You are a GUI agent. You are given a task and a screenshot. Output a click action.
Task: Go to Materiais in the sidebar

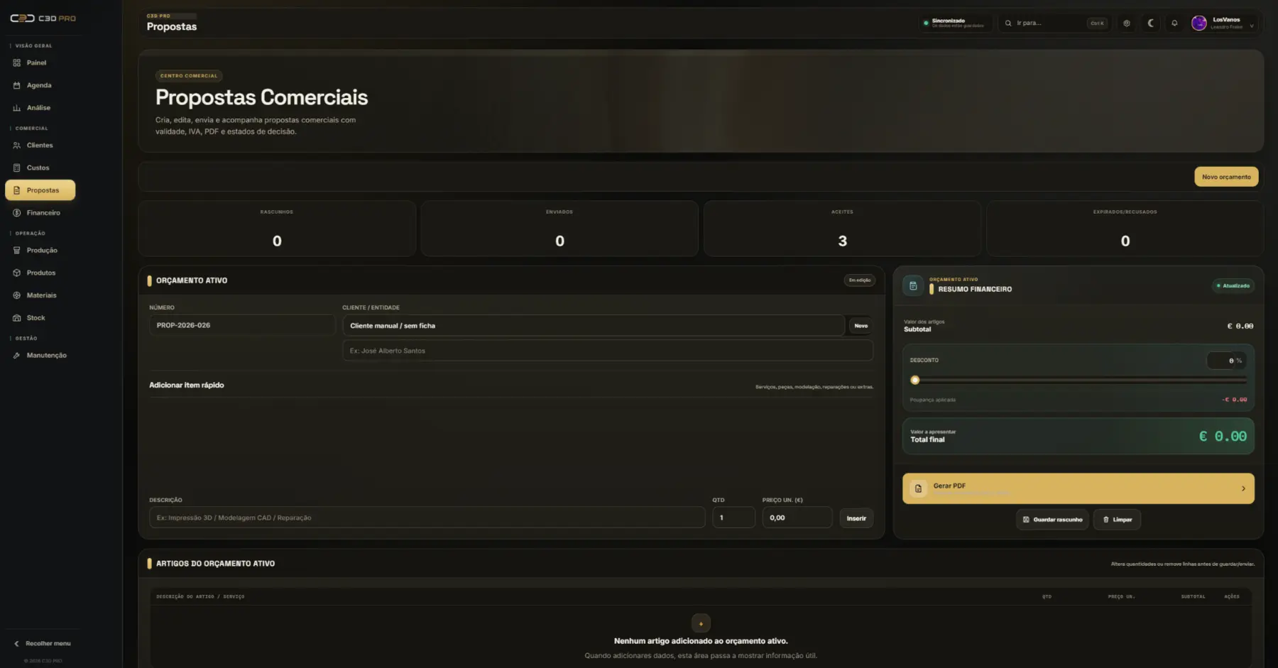click(40, 295)
